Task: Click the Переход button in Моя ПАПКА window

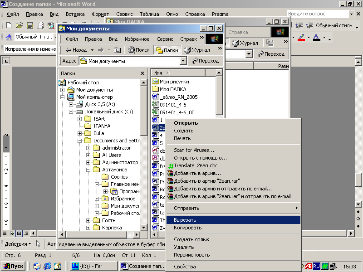Action: coord(271,54)
